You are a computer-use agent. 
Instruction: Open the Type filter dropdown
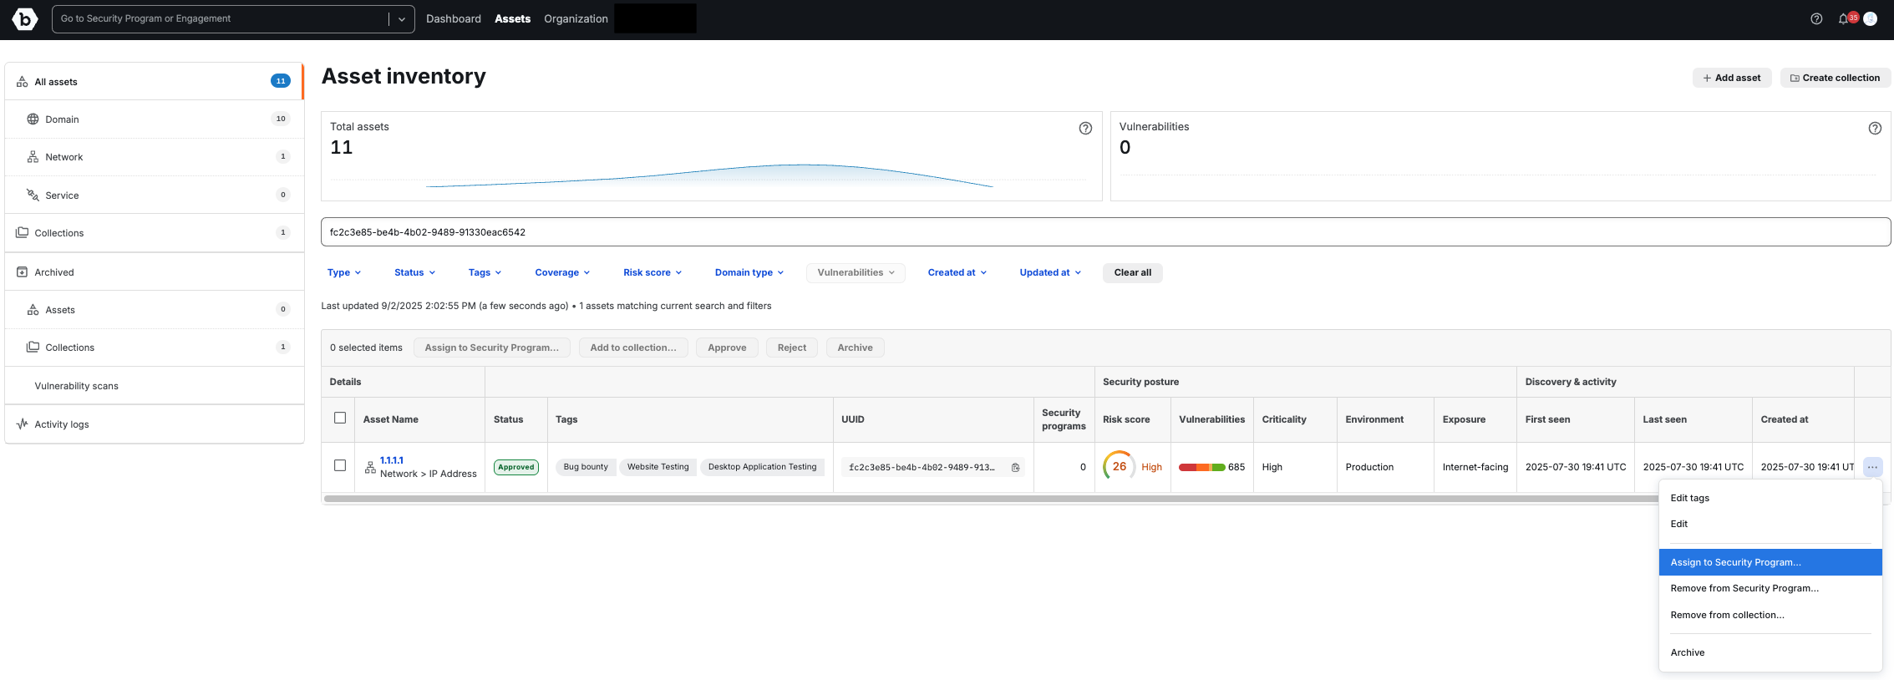tap(344, 272)
